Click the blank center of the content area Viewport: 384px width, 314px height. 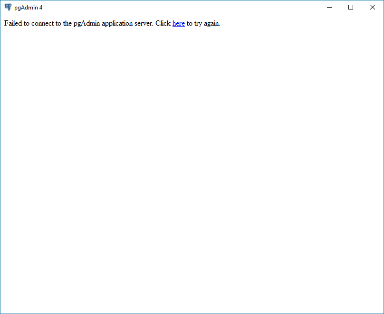[192, 166]
